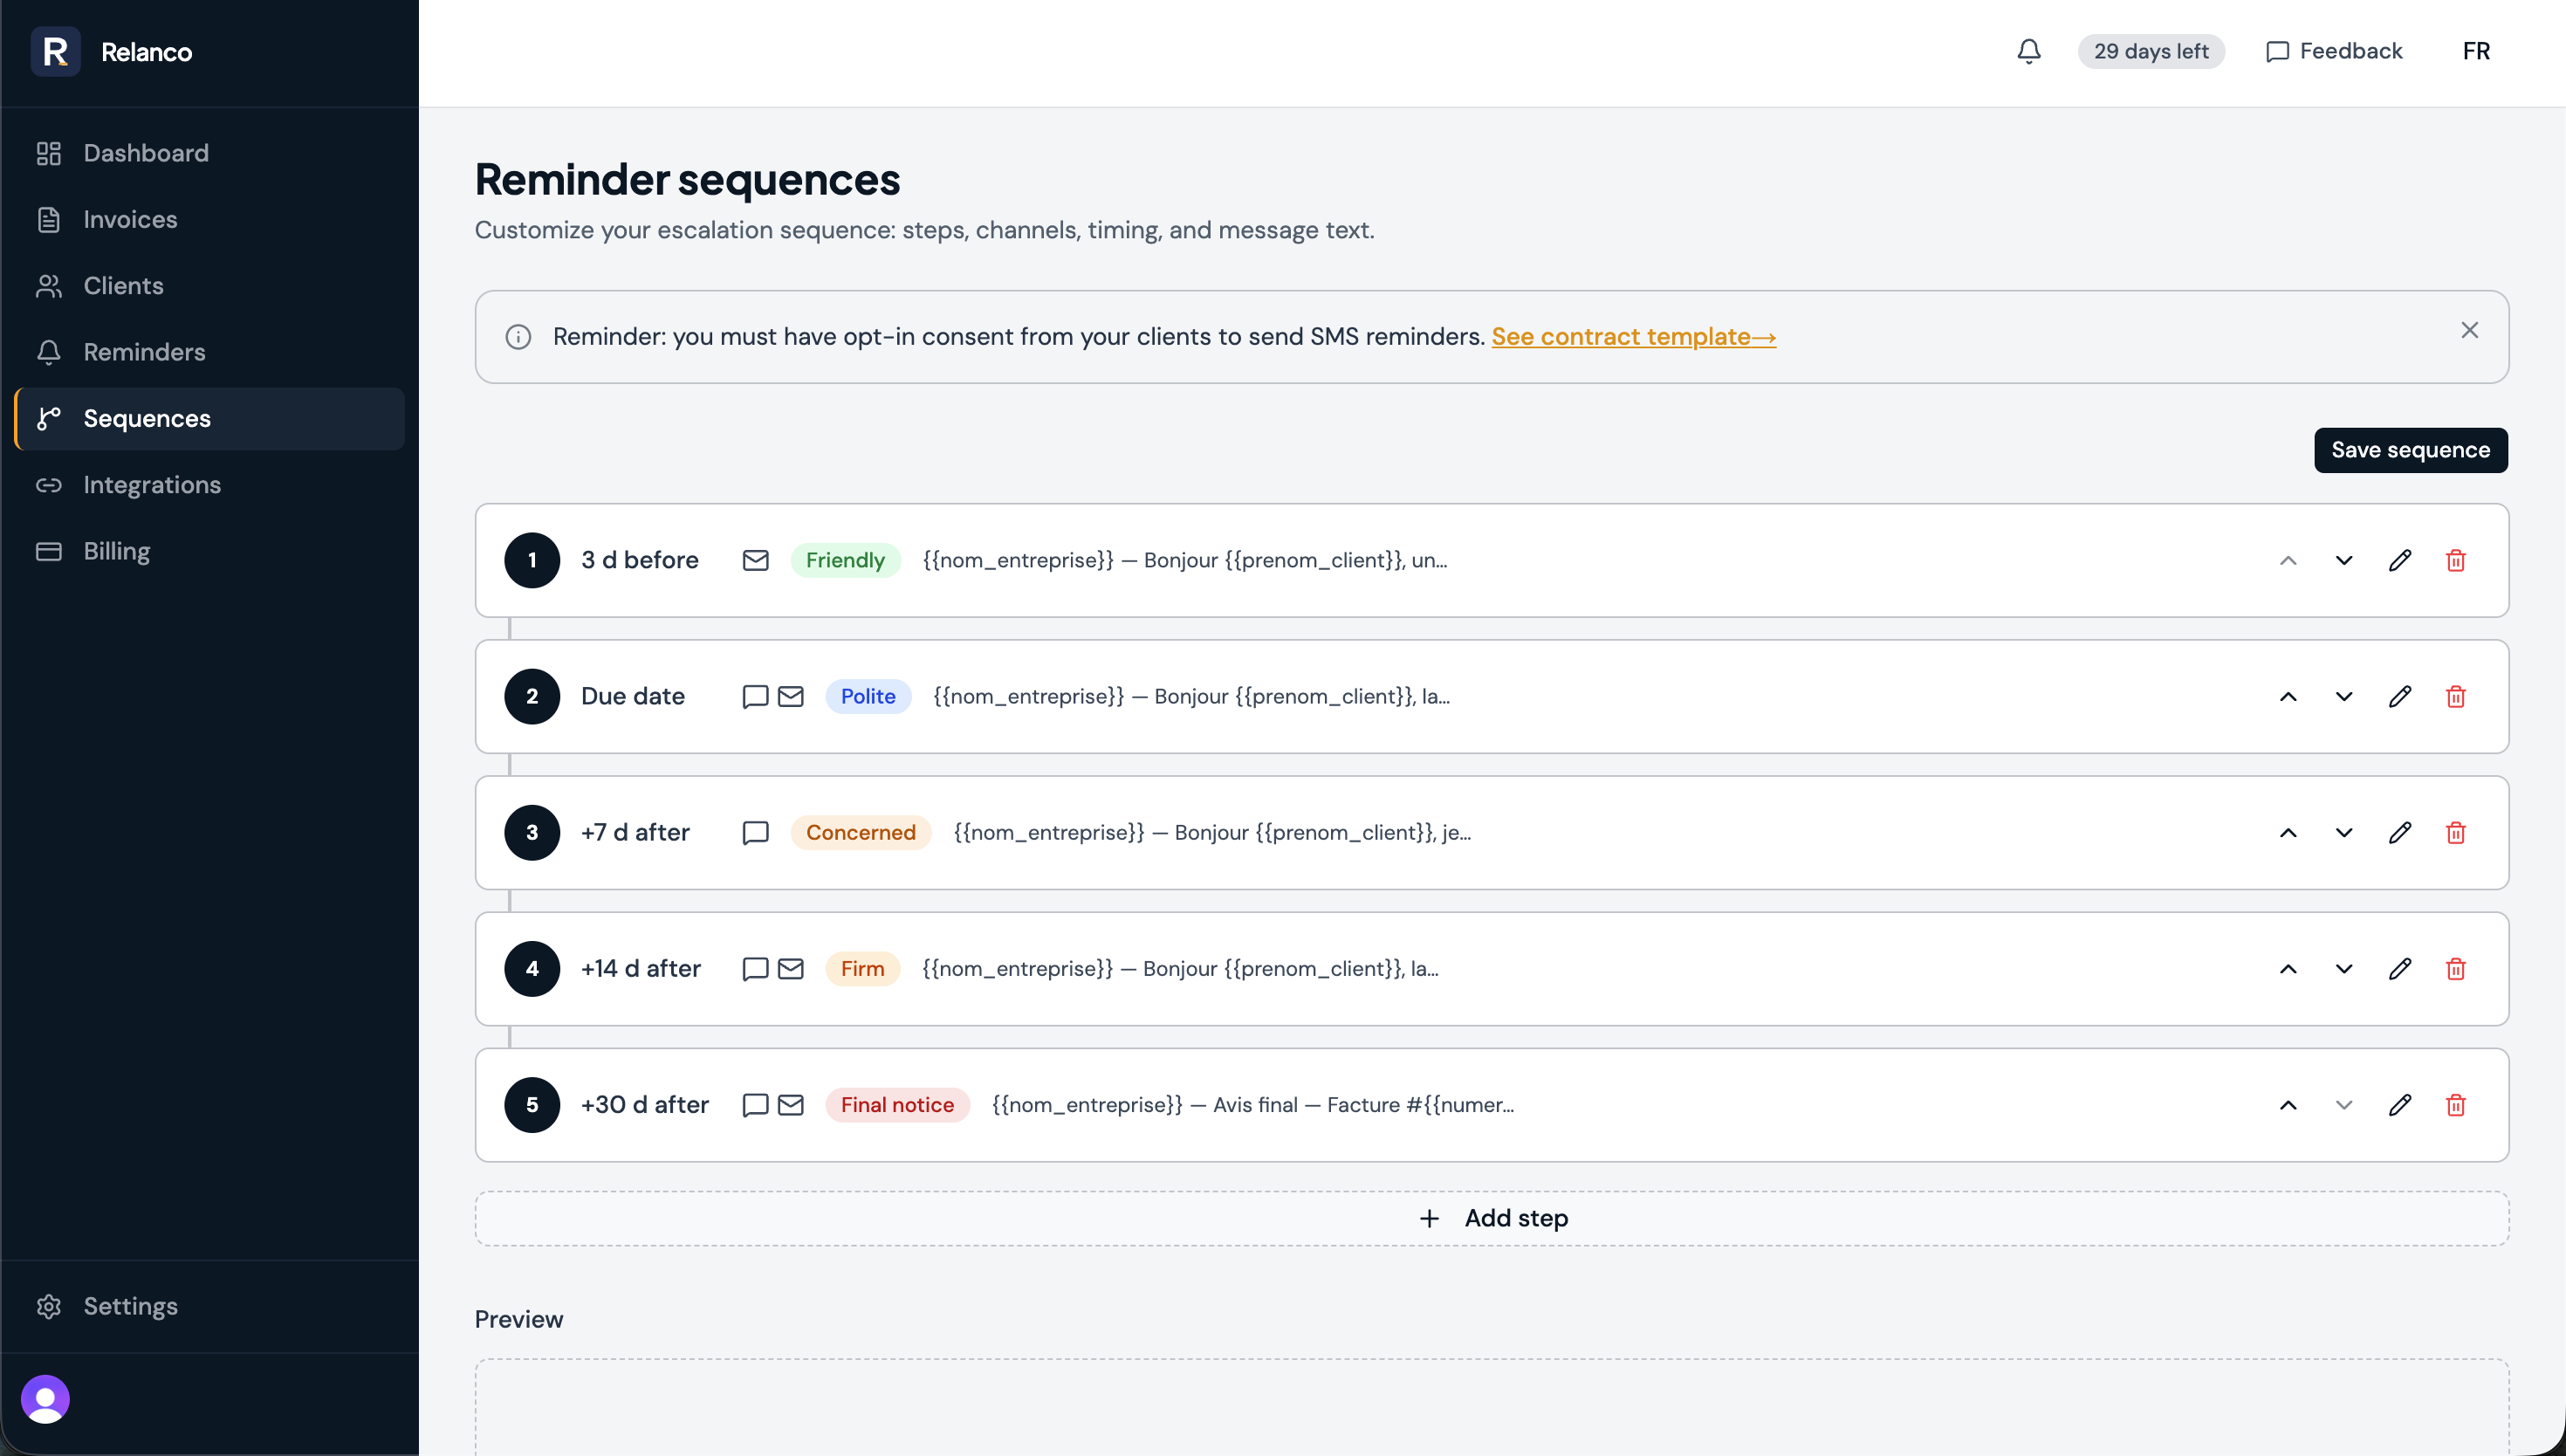The width and height of the screenshot is (2566, 1456).
Task: Dismiss the SMS consent notice
Action: (2469, 330)
